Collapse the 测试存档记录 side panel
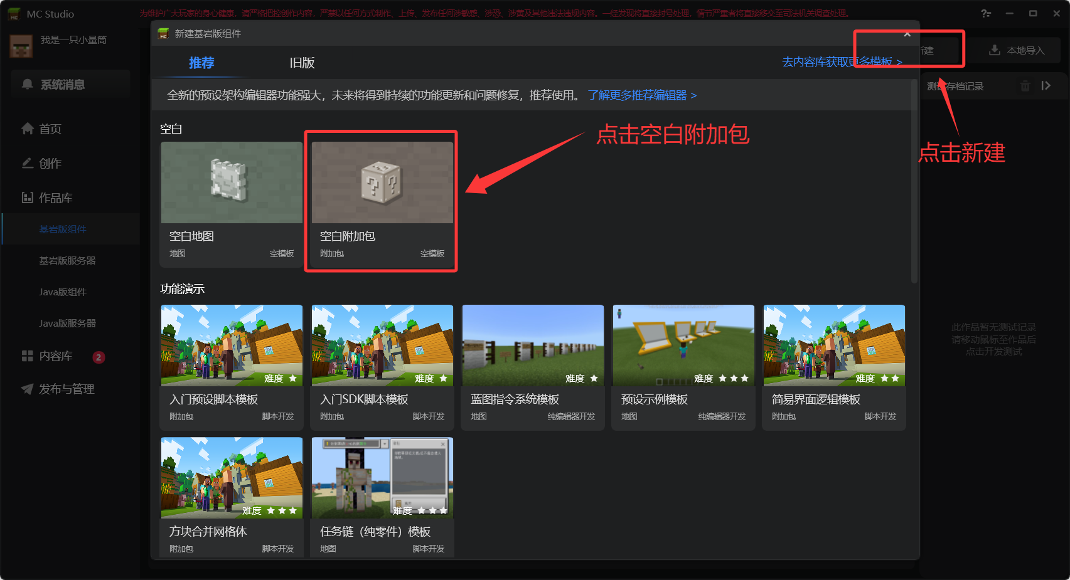The width and height of the screenshot is (1070, 580). pos(1046,86)
